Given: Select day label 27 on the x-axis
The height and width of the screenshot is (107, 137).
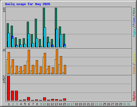Looking at the screenshot, I should (112, 104).
